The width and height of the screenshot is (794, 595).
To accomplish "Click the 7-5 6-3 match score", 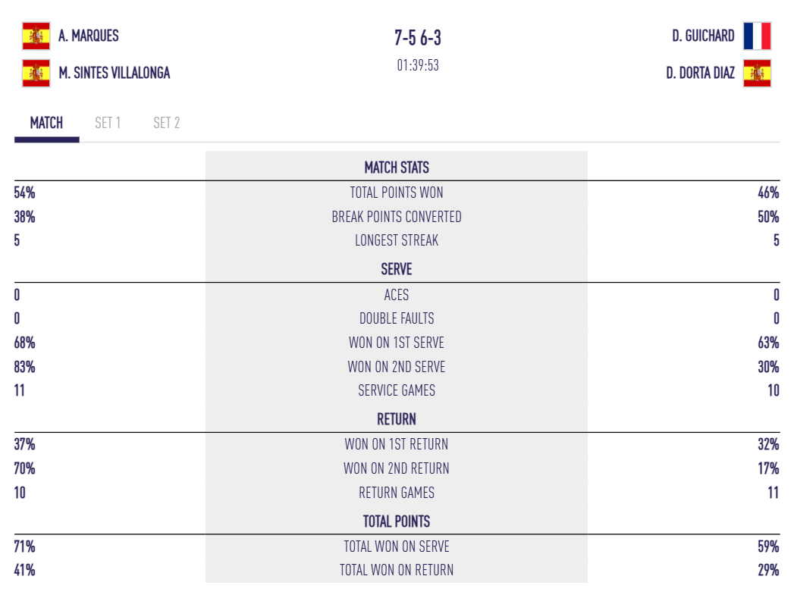I will [x=418, y=38].
